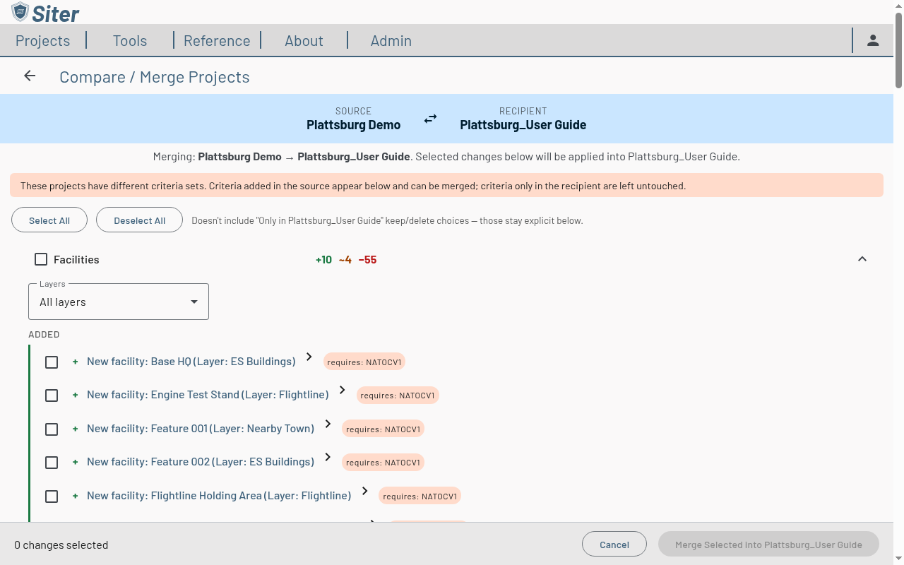Click the plus icon beside Base HQ

coord(76,362)
